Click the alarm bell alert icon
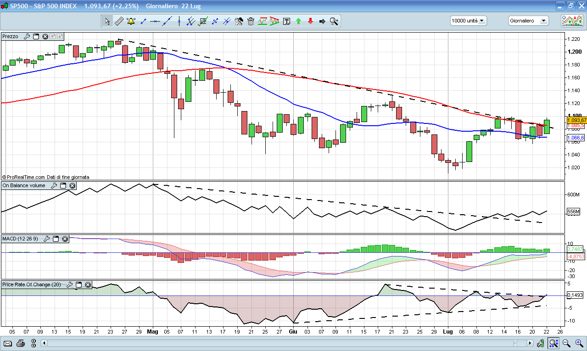 coord(131,21)
